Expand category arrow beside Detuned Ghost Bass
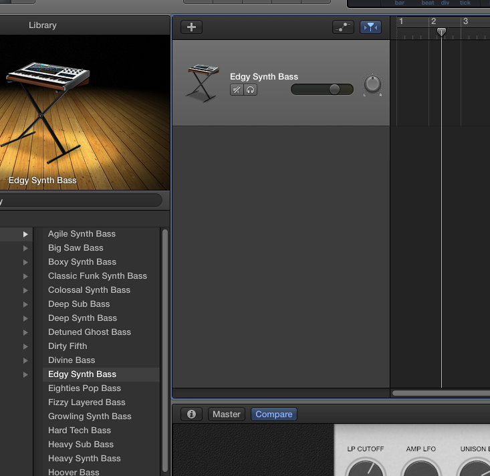The height and width of the screenshot is (476, 490). pos(25,332)
